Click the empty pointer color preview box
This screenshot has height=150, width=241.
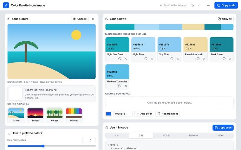[x=16, y=94]
